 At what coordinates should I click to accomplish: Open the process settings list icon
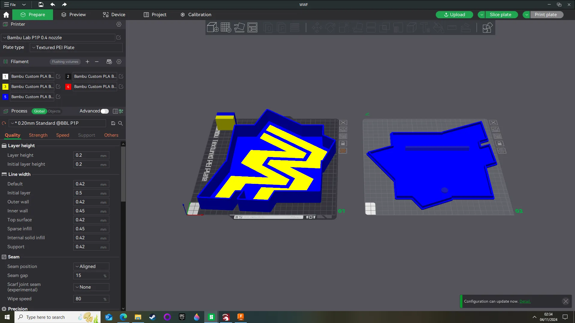[x=115, y=111]
